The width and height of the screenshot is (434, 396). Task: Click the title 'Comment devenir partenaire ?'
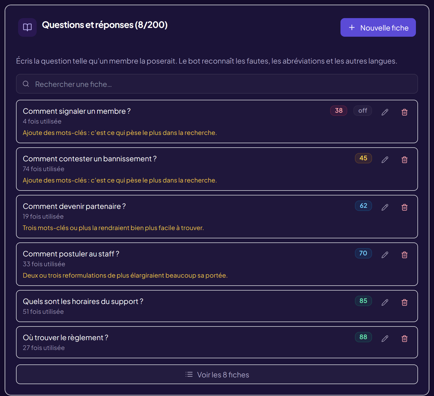point(74,206)
